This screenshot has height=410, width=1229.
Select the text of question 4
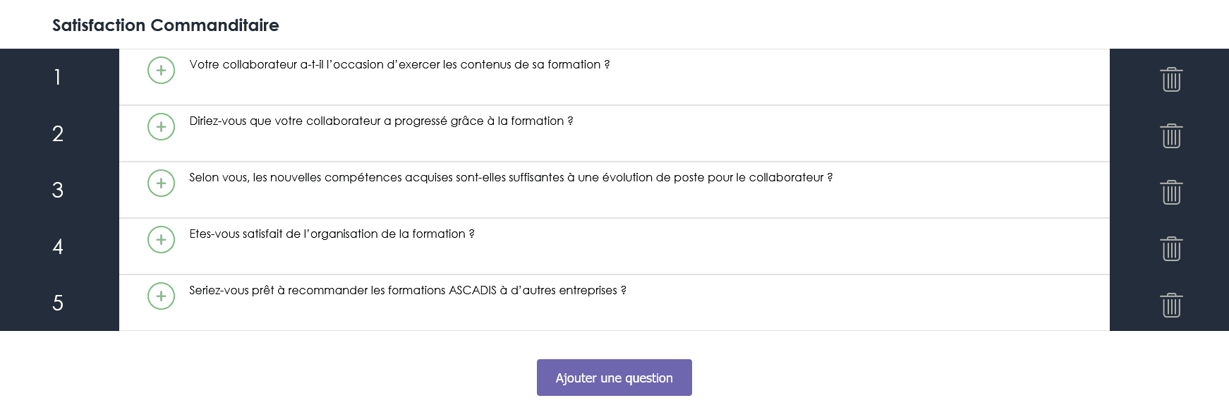(x=332, y=235)
